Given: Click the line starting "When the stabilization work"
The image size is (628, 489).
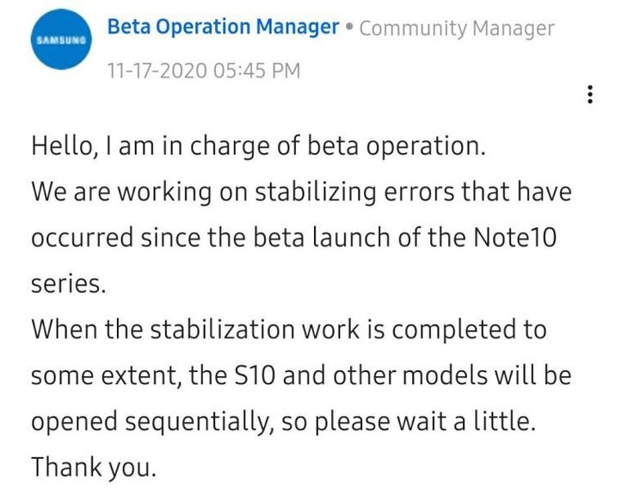Looking at the screenshot, I should 289,330.
